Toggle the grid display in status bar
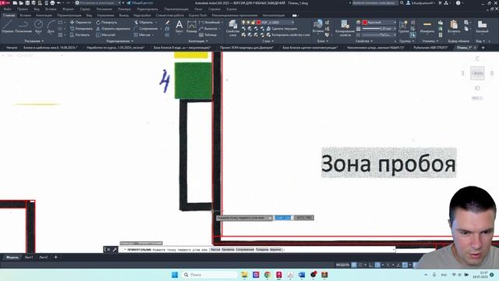 tap(354, 265)
